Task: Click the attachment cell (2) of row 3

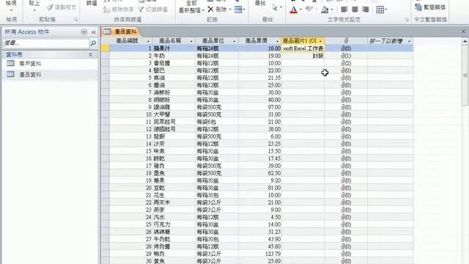Action: coord(346,63)
